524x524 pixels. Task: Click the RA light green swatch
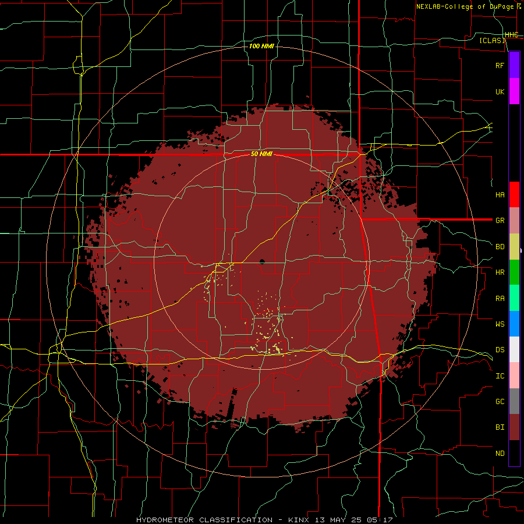tap(514, 298)
